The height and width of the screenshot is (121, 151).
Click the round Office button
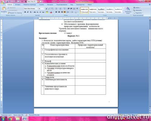click(3, 3)
